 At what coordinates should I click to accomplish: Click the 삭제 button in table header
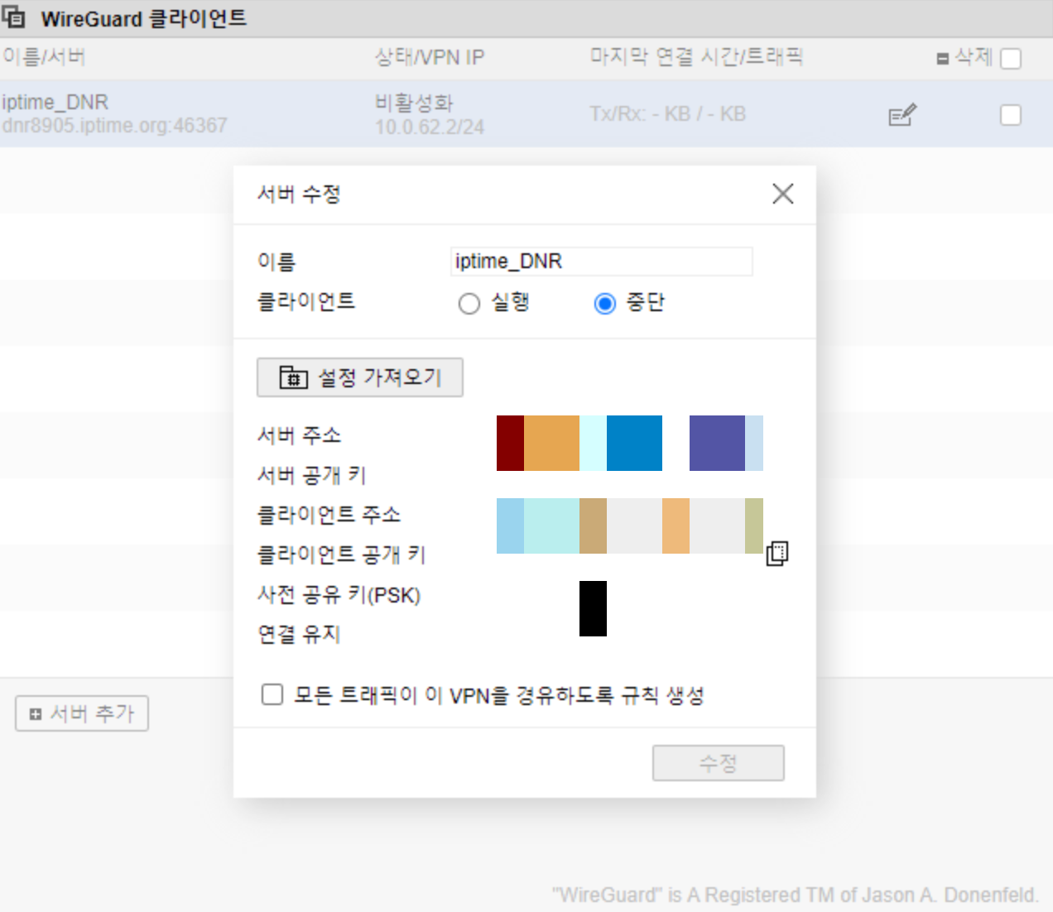(x=964, y=57)
